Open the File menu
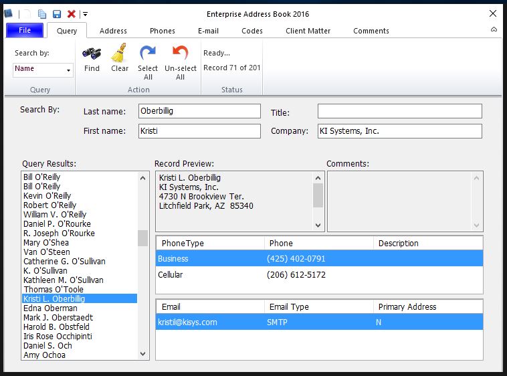507x376 pixels. 25,30
